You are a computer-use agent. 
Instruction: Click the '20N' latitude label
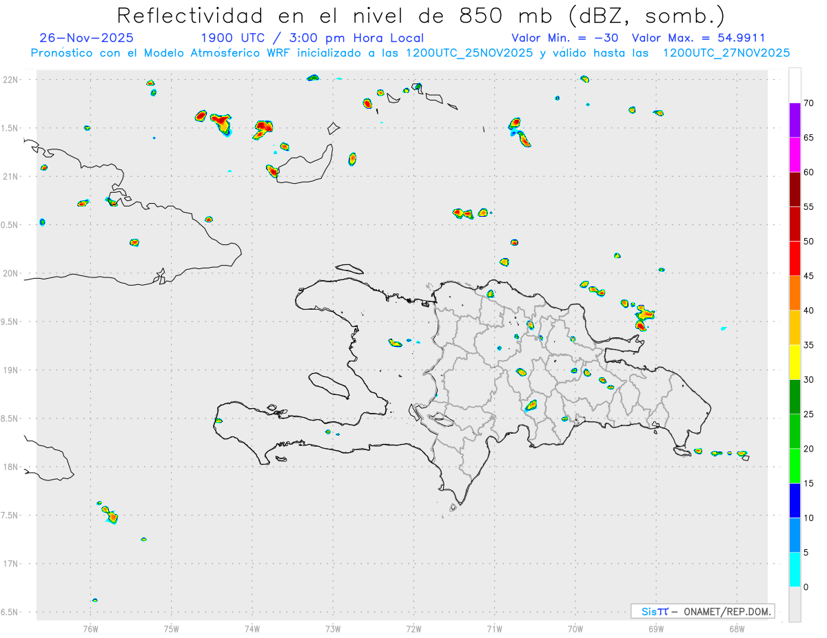(x=12, y=273)
